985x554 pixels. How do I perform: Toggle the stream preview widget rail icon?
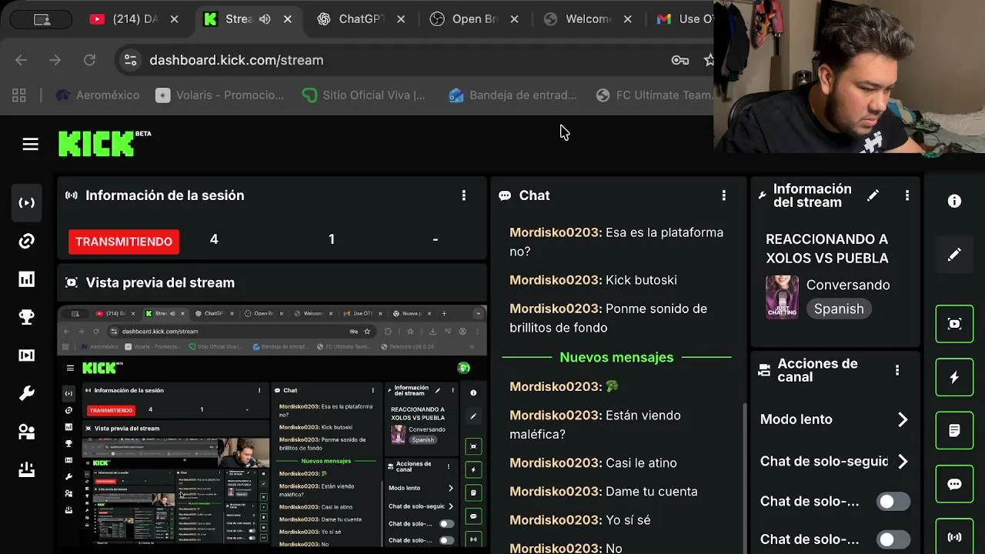[x=954, y=324]
